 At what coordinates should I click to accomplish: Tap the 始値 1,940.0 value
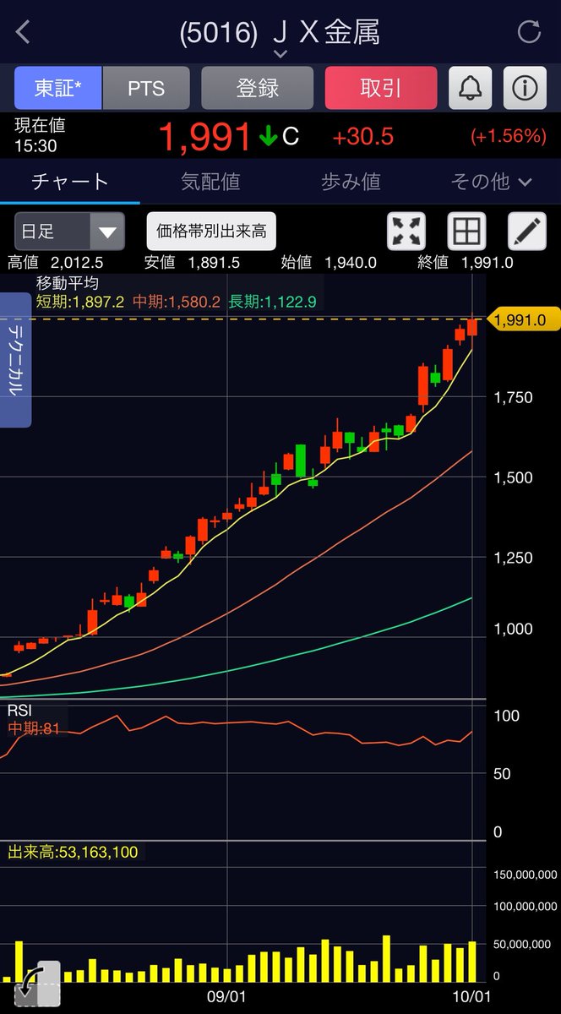pos(329,263)
